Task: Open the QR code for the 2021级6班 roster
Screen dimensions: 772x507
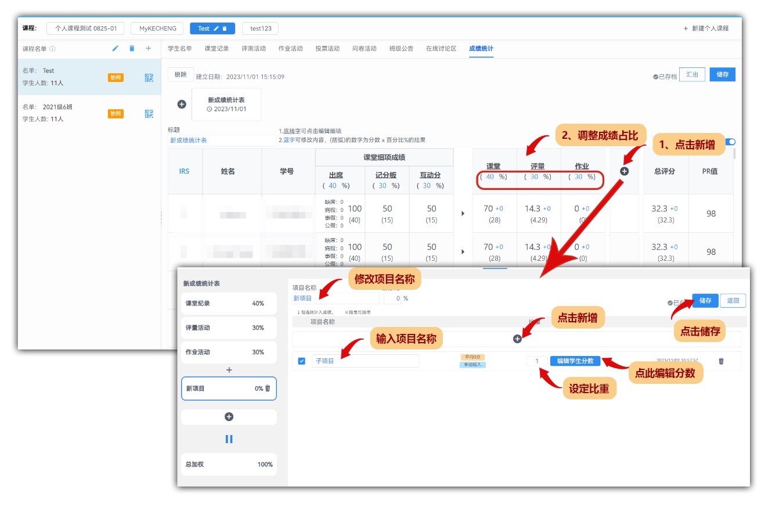Action: click(x=149, y=114)
